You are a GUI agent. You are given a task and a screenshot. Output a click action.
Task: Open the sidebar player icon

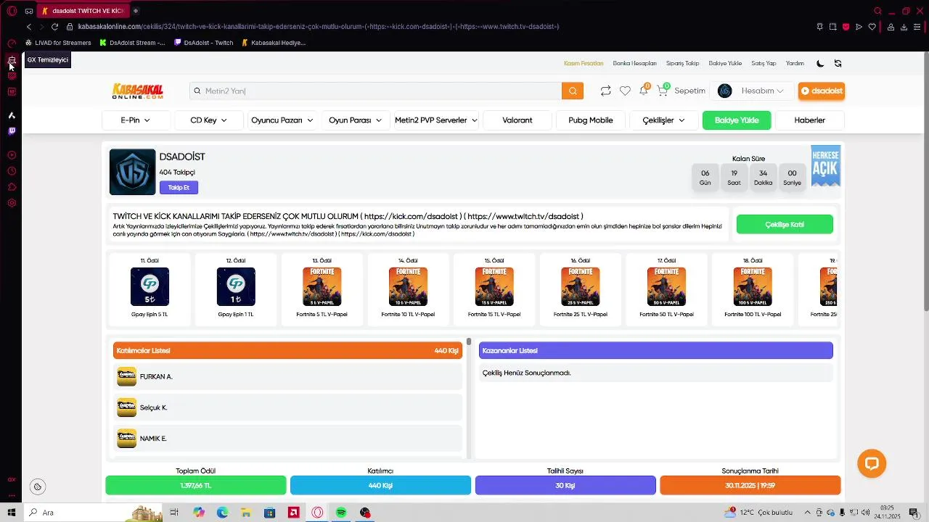click(12, 155)
